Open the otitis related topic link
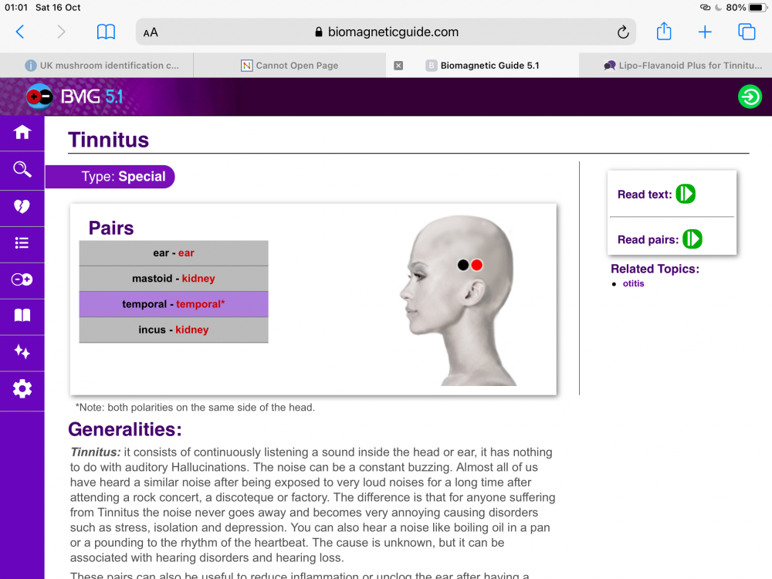The height and width of the screenshot is (579, 772). pyautogui.click(x=633, y=283)
